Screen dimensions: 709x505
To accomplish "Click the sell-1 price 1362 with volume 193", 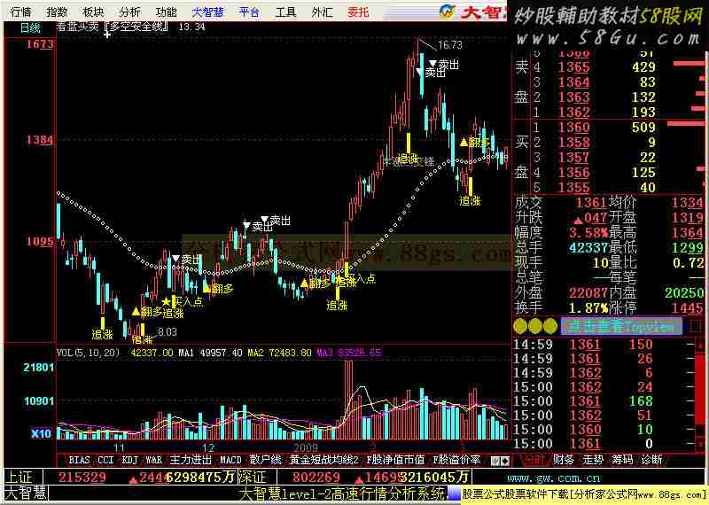I will (x=573, y=112).
